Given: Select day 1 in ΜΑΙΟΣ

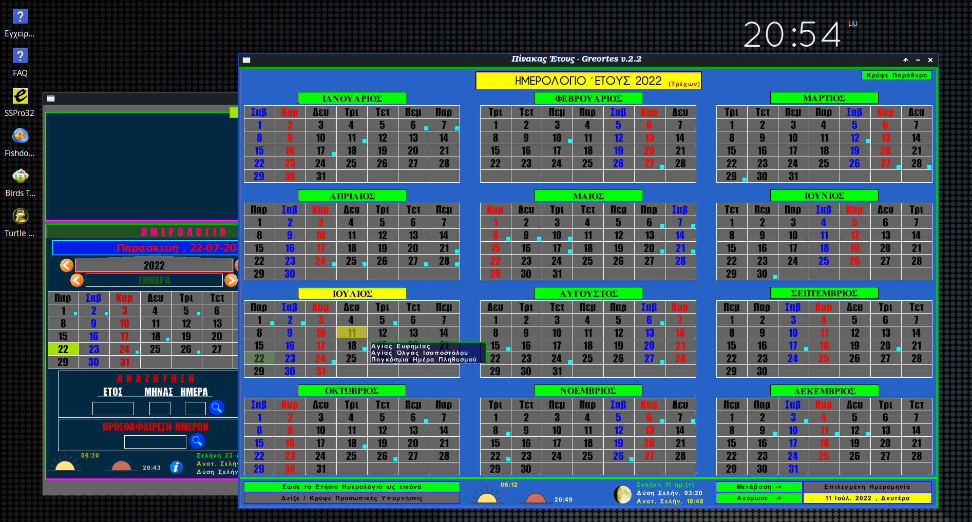Looking at the screenshot, I should (x=495, y=222).
